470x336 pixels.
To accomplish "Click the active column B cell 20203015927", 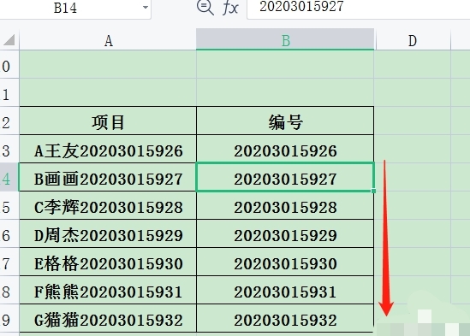I will point(285,178).
